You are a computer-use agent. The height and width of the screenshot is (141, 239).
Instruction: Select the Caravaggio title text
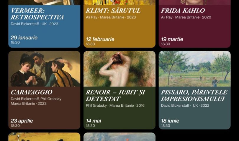tap(32, 92)
